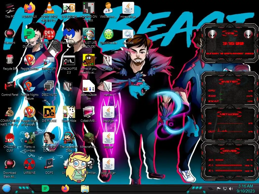Click the RAM usage row

tap(230, 96)
